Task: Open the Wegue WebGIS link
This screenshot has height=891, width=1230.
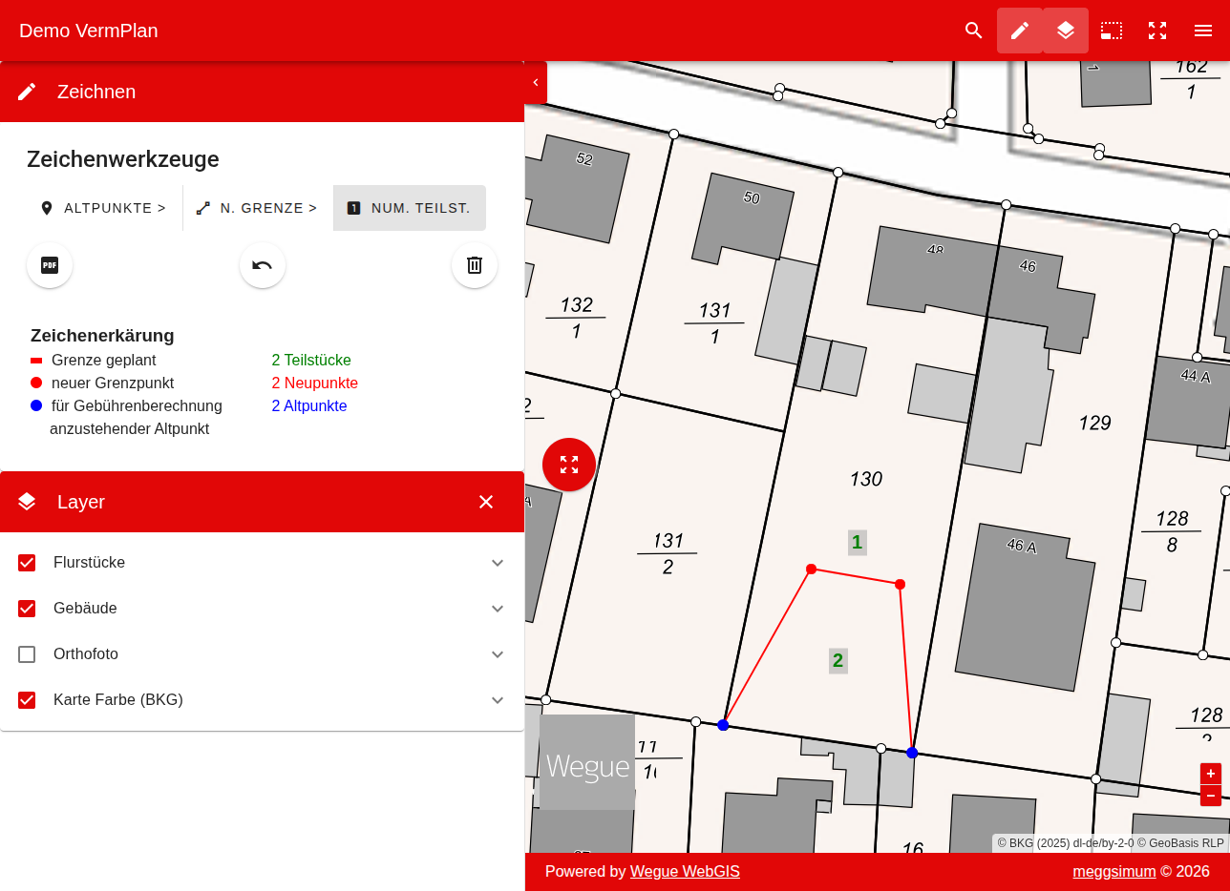Action: [685, 871]
